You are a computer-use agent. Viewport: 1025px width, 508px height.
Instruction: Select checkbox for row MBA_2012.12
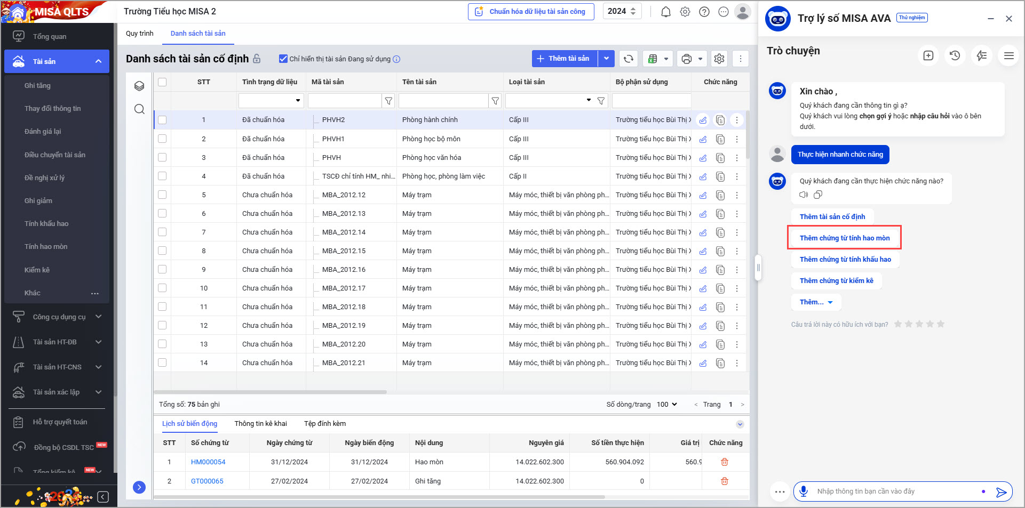162,195
